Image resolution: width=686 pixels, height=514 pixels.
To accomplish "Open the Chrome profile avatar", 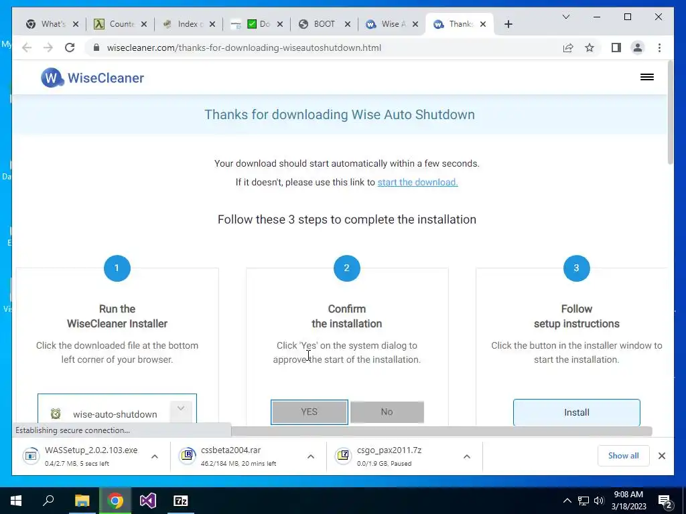I will click(638, 48).
